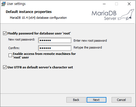Cancel the MariaDB setup

click(x=121, y=100)
